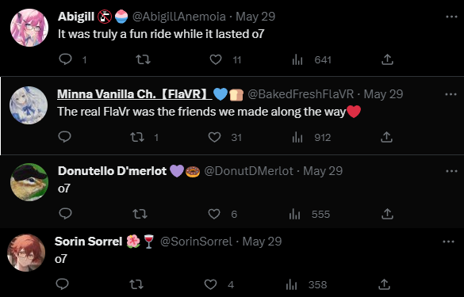
Task: Open the @DonutDMerlot handle link
Action: (x=249, y=171)
